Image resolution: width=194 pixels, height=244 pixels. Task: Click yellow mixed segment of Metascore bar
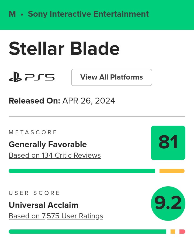pos(172,171)
